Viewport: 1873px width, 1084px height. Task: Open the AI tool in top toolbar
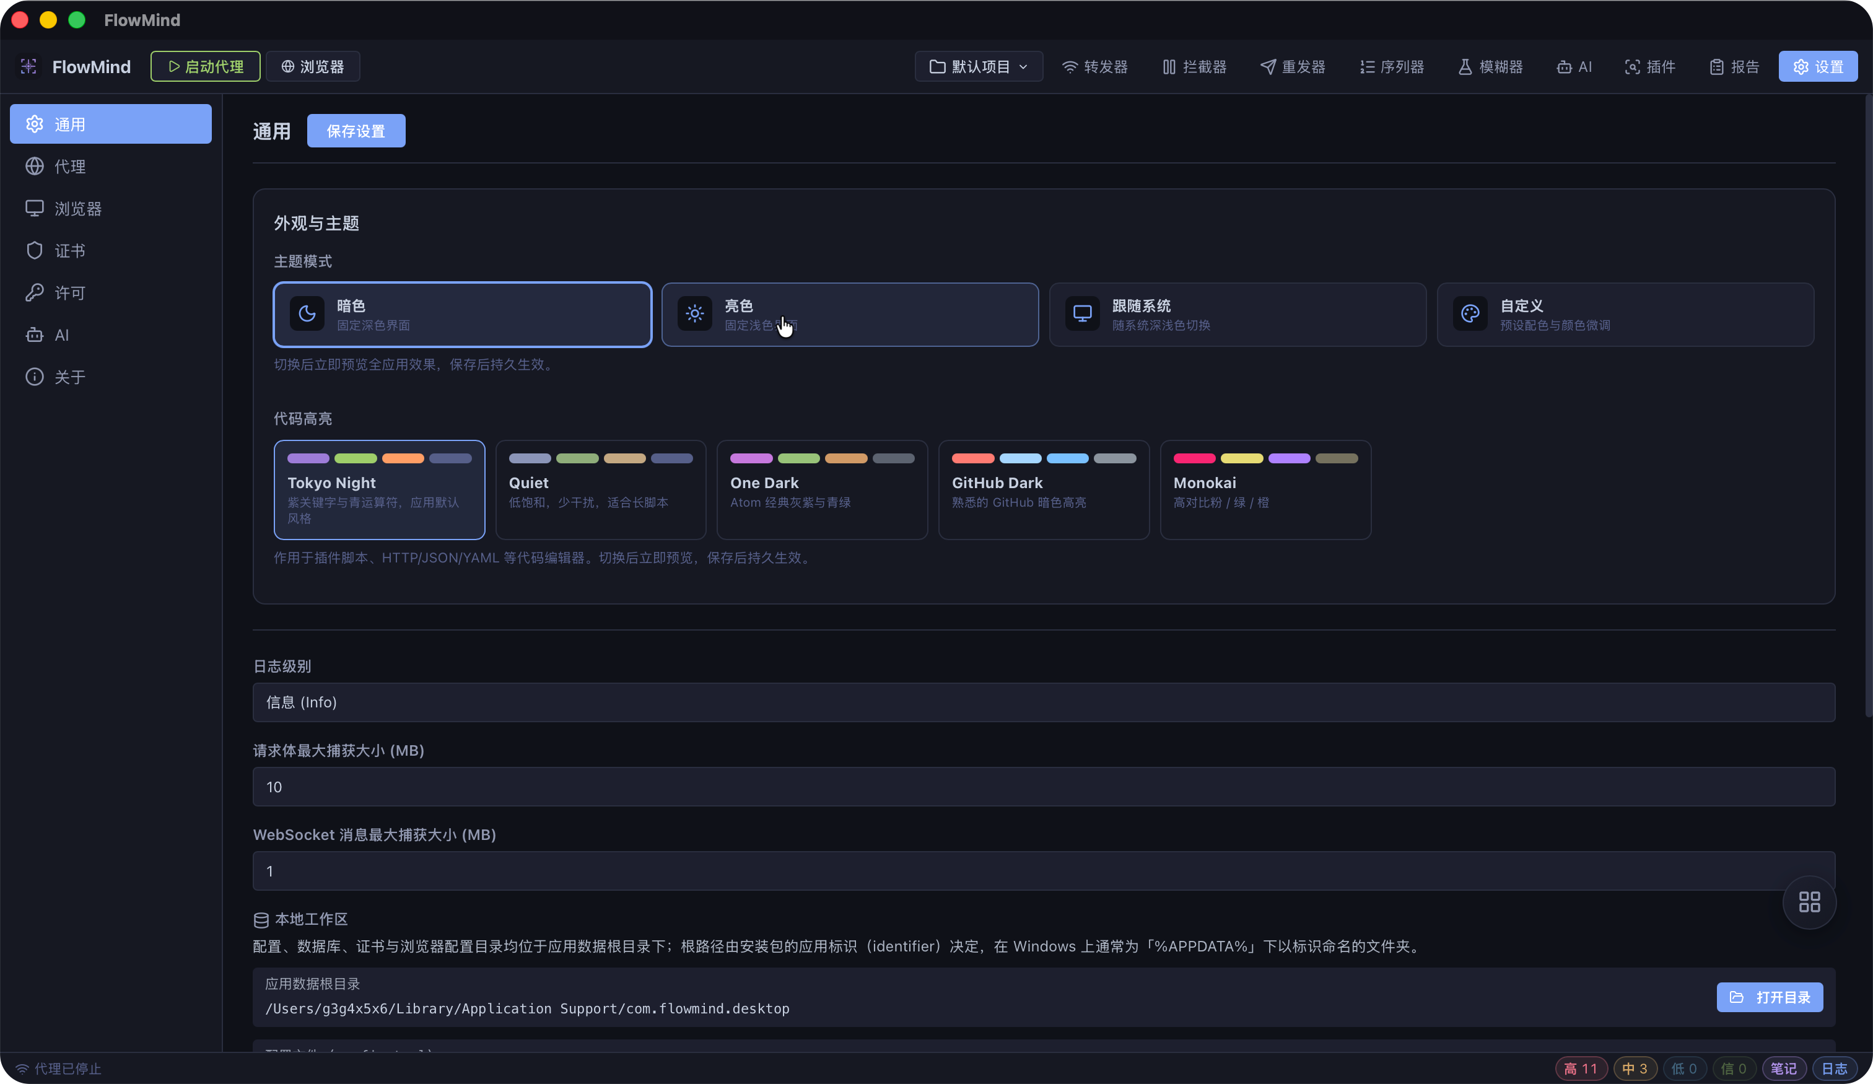[x=1574, y=67]
